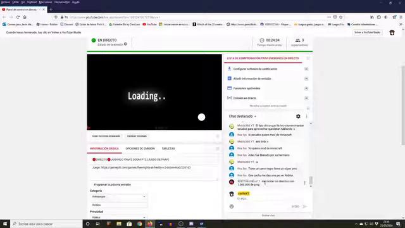Open the Historial menu
This screenshot has height=228, width=405.
click(x=32, y=2)
